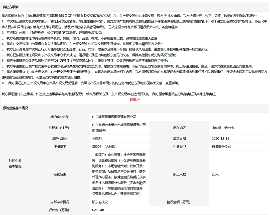
Task: Select appraisal value 625.548
Action: 98,210
